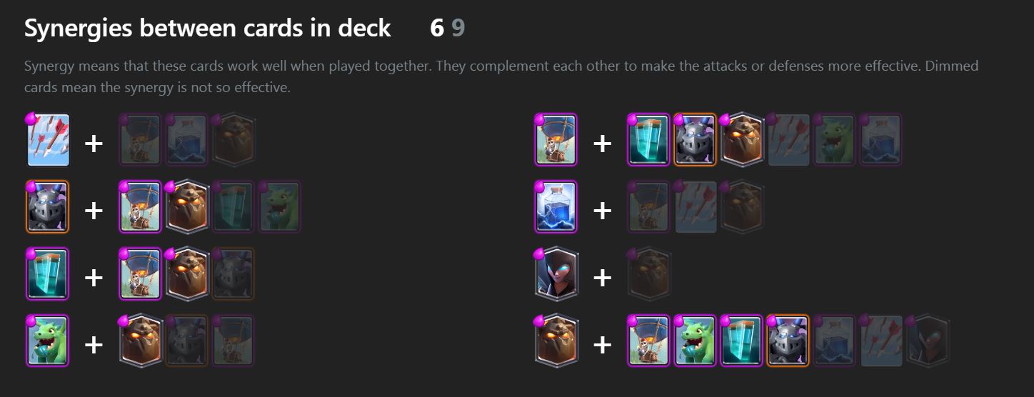Click the Lava Hound card heading its synergy row
The height and width of the screenshot is (397, 1034).
(556, 341)
